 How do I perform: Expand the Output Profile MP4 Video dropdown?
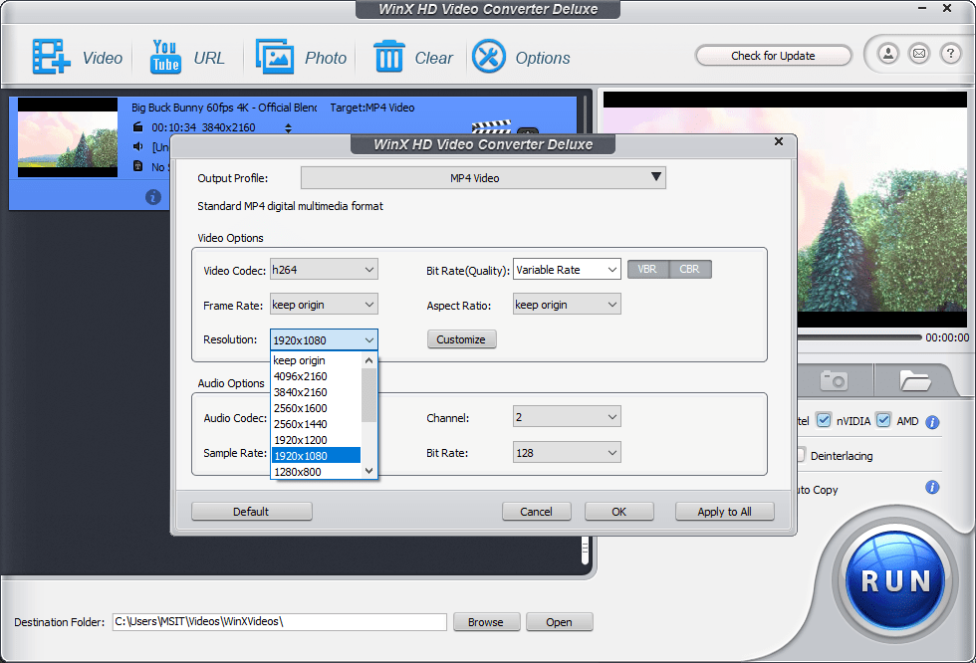483,178
